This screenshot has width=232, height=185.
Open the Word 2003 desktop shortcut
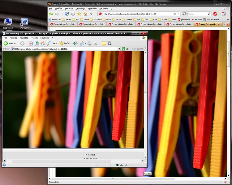click(x=24, y=23)
